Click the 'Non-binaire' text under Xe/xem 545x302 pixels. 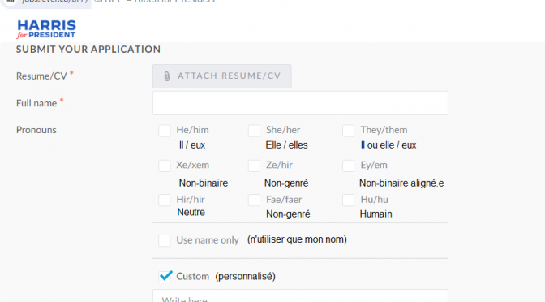click(x=204, y=183)
